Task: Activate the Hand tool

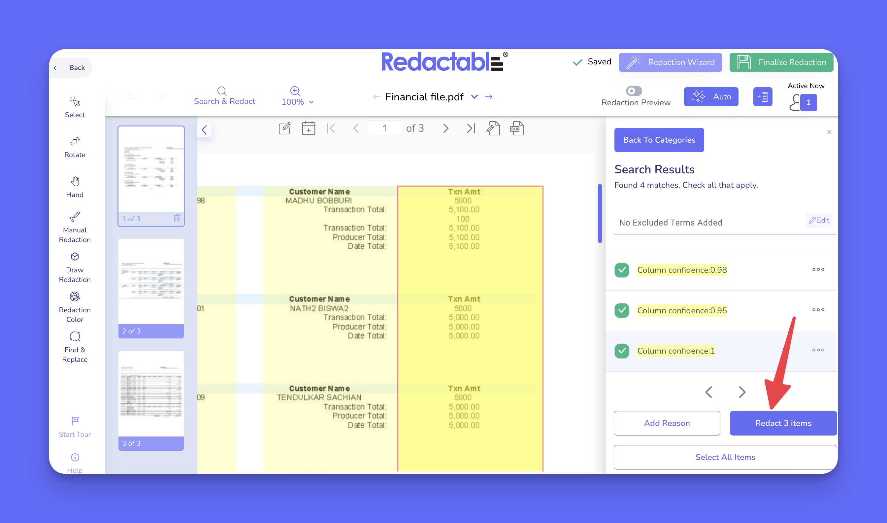Action: pyautogui.click(x=75, y=187)
